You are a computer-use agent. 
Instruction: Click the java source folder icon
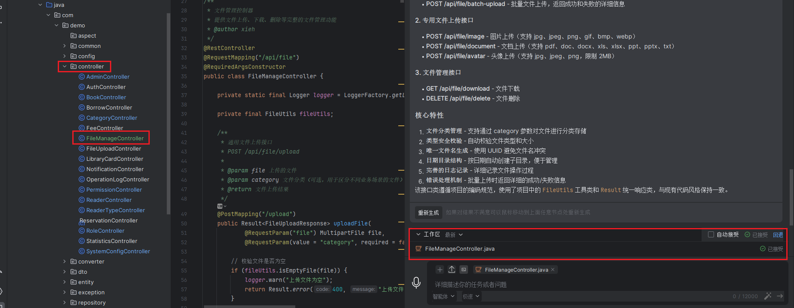(49, 5)
